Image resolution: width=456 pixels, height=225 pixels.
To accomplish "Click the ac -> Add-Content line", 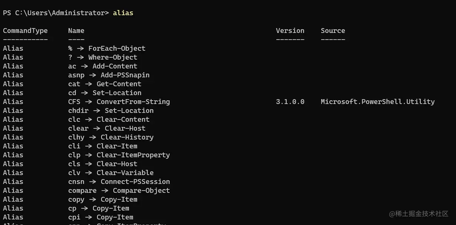I will coord(103,66).
